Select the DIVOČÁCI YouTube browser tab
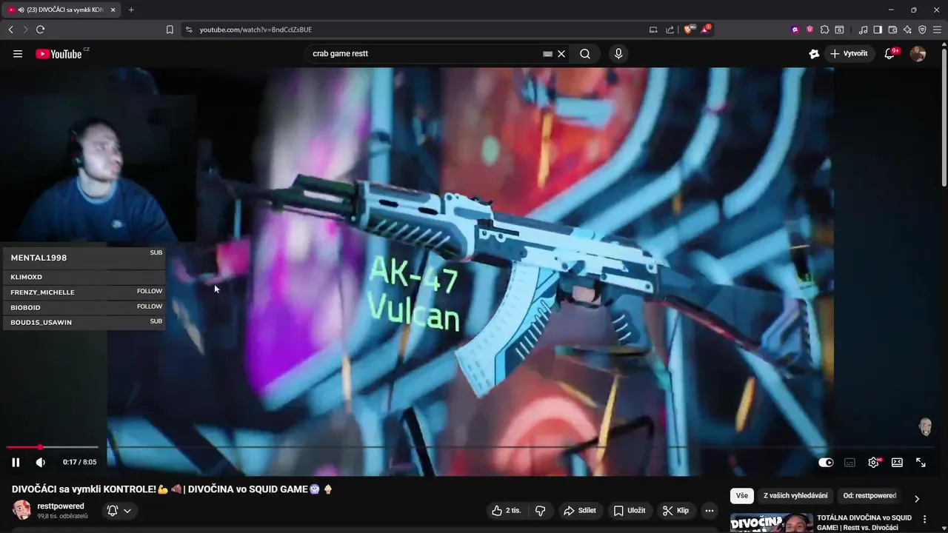The height and width of the screenshot is (533, 948). [x=61, y=10]
